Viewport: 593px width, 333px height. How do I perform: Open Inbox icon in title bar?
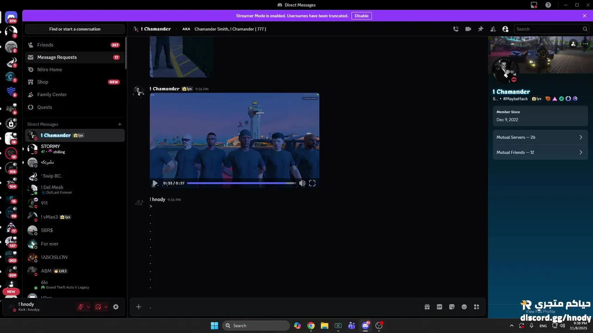click(534, 5)
